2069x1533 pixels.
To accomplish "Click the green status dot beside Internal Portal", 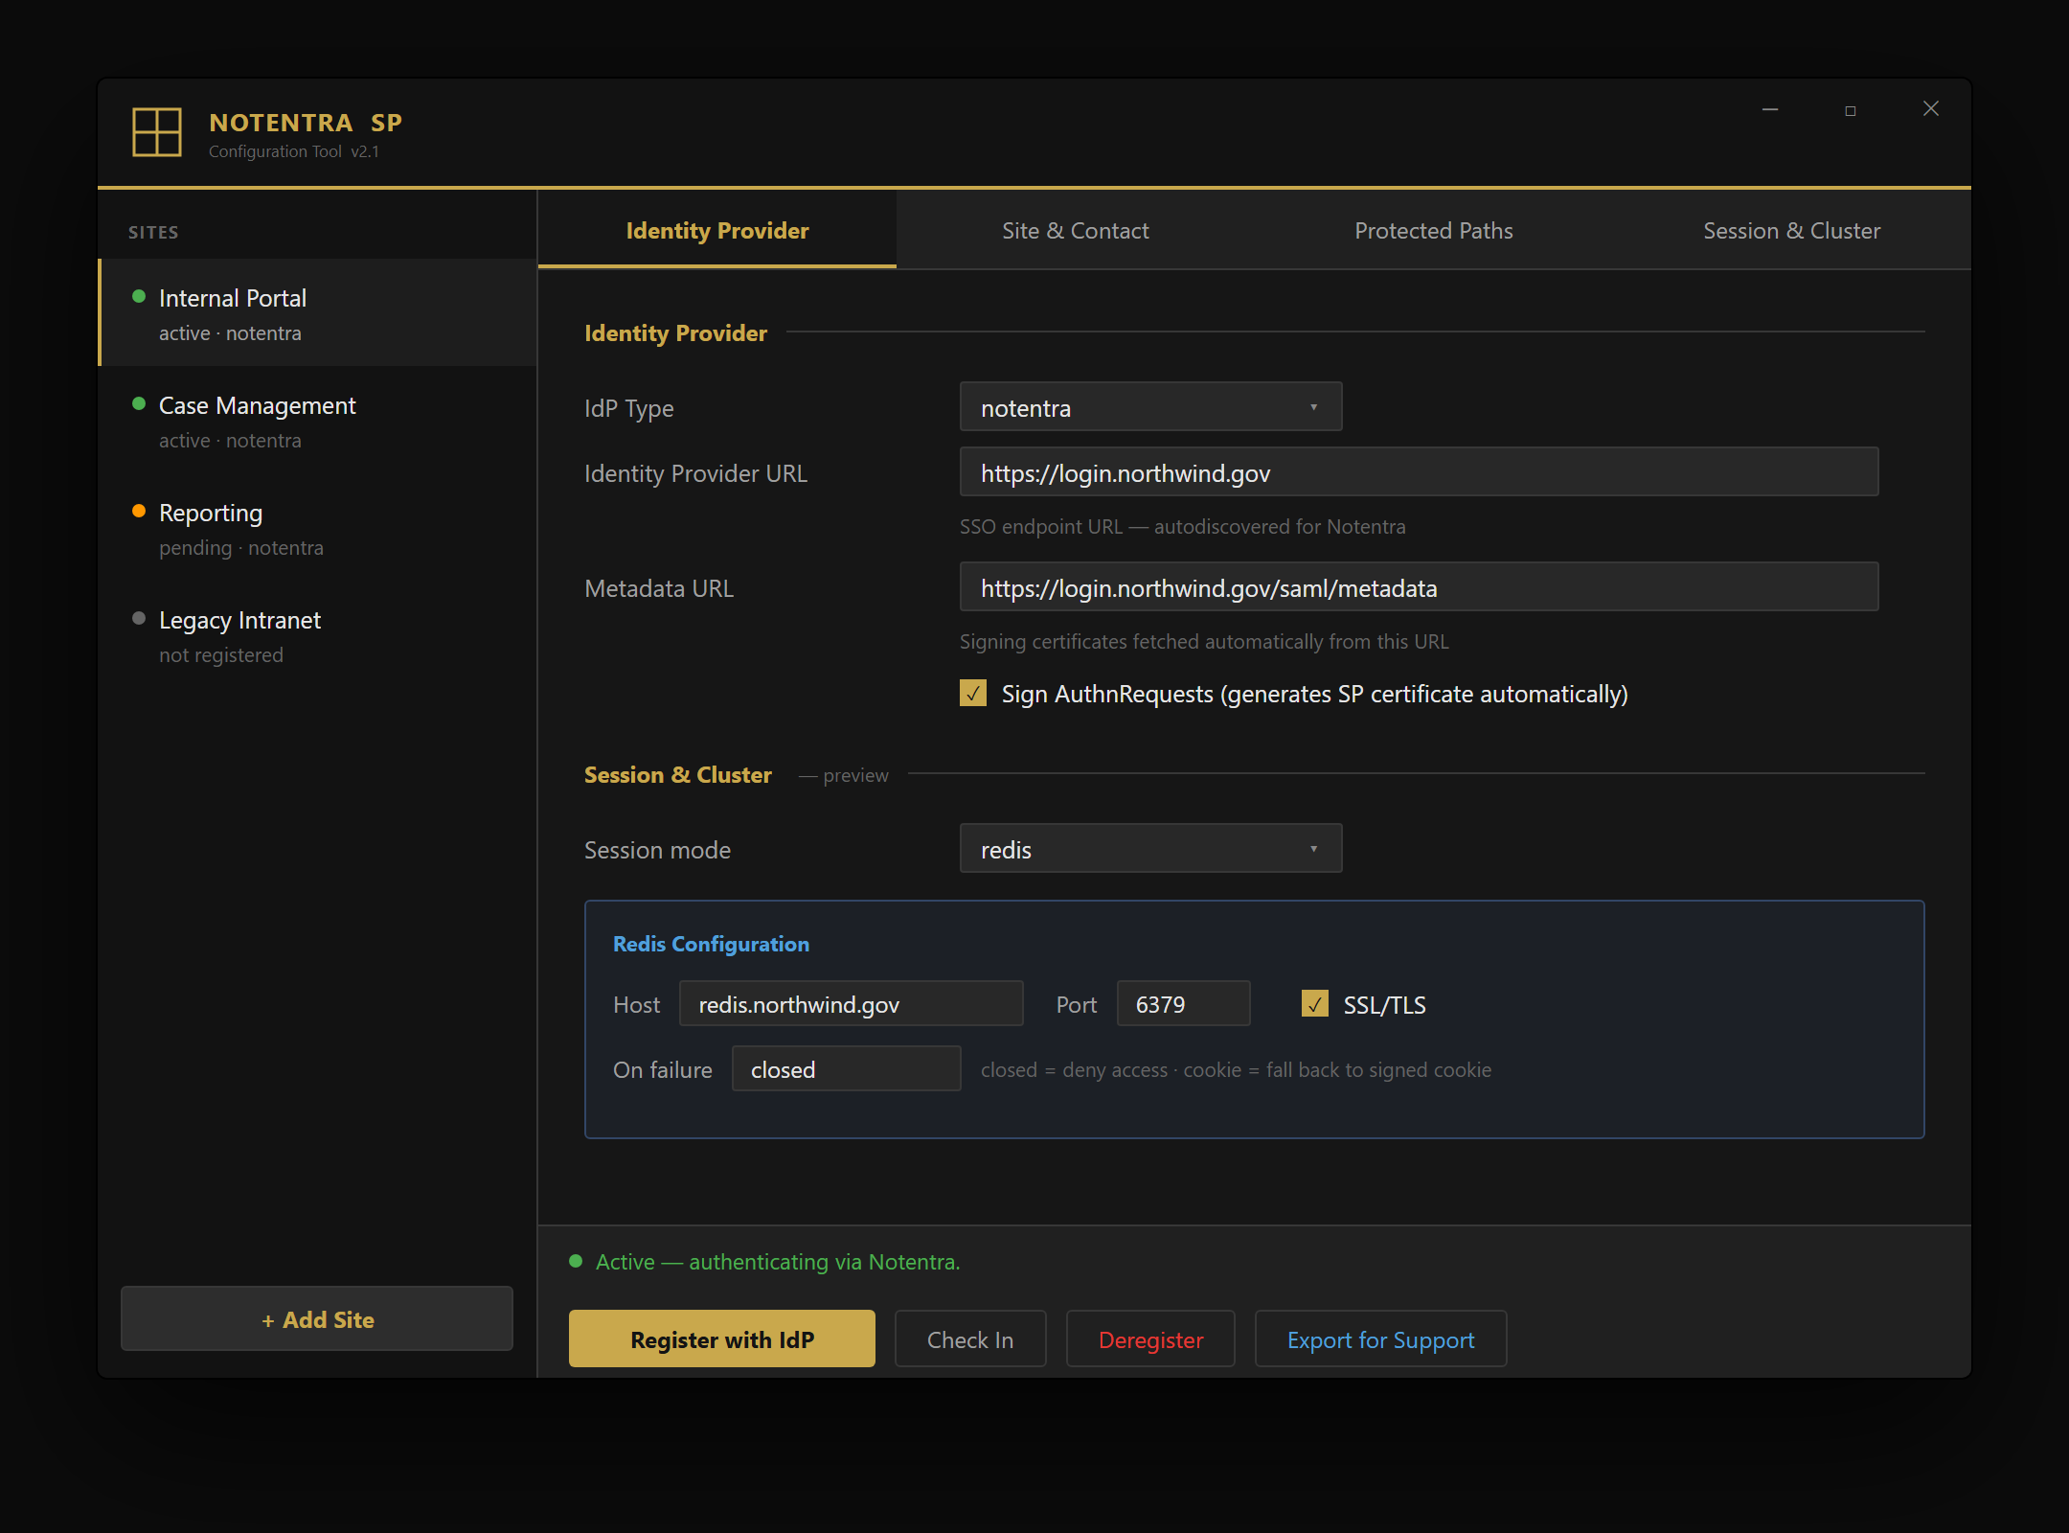I will point(139,297).
